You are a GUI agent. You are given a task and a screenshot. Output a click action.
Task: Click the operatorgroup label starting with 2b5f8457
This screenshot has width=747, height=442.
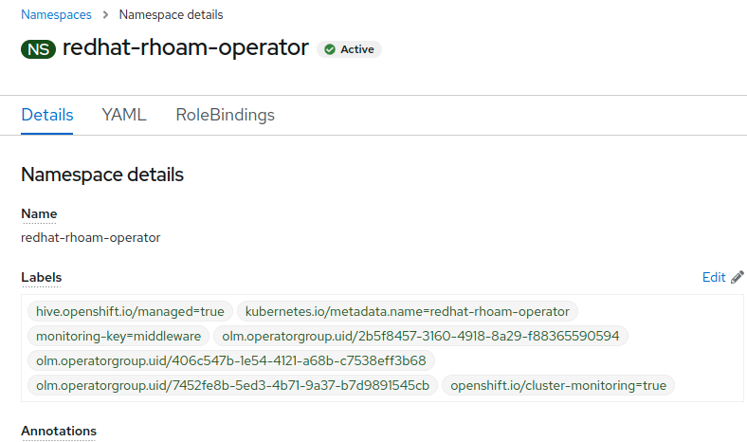click(x=420, y=337)
